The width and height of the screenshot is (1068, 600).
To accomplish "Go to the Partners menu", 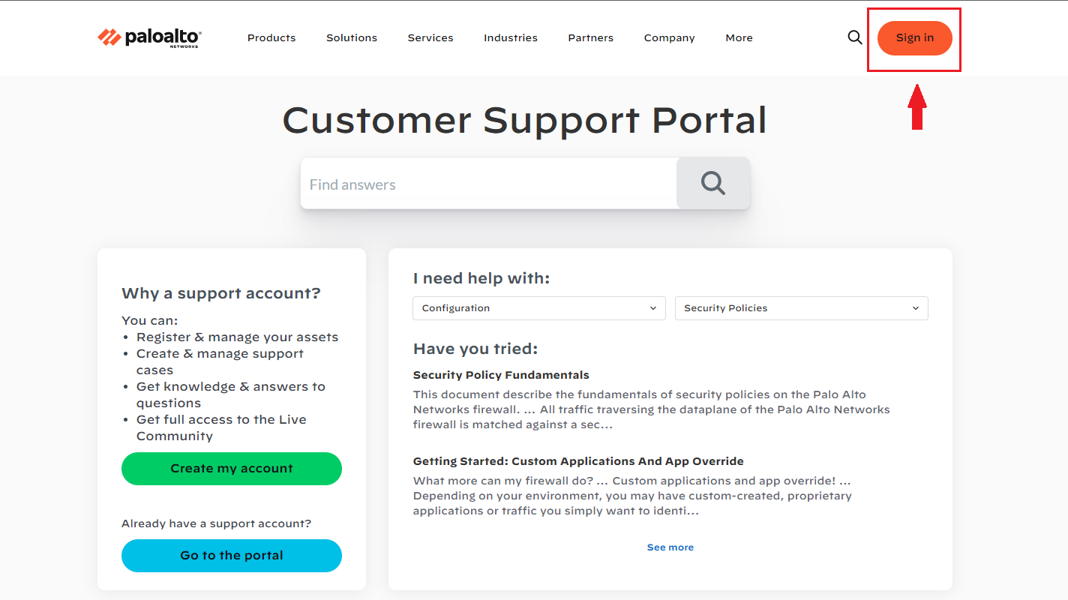I will [x=590, y=37].
